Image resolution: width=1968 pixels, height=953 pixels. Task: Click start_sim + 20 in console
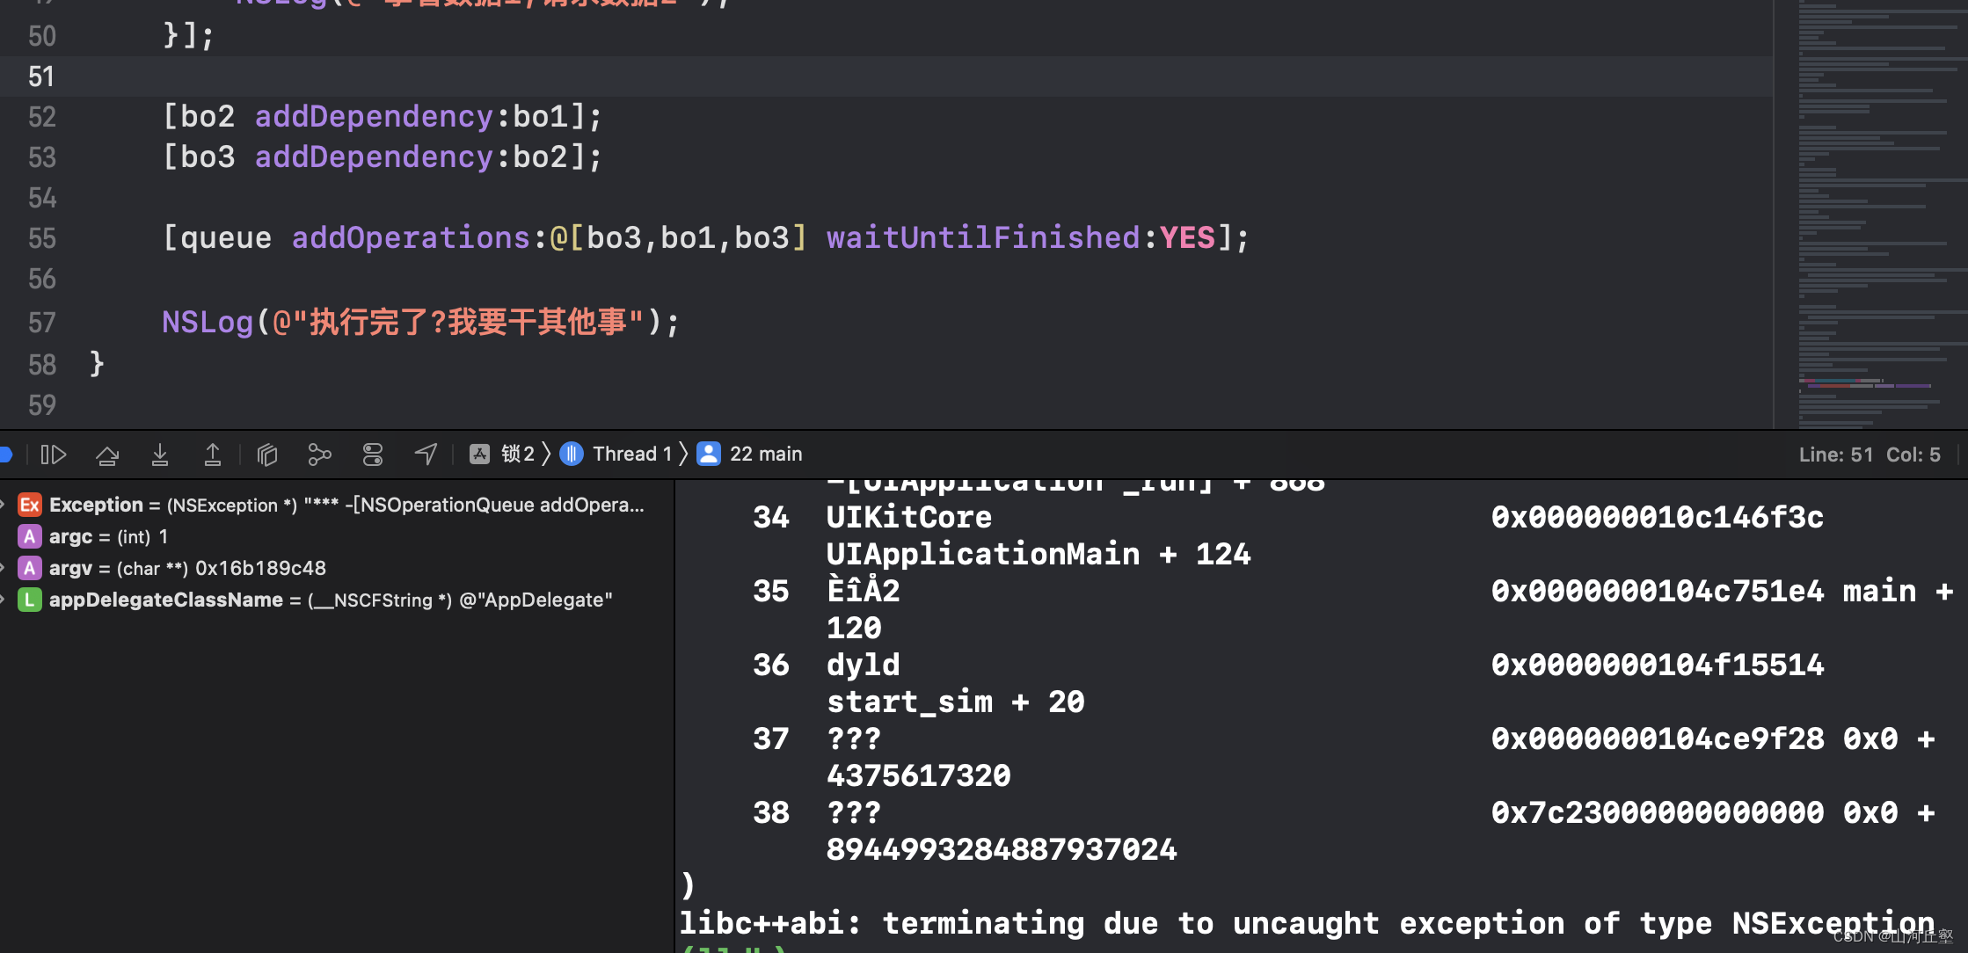955,702
